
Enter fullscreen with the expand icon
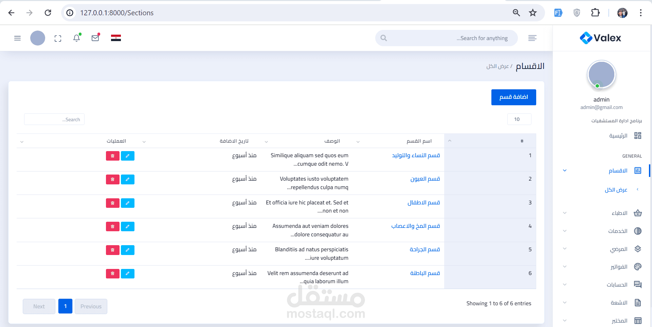tap(58, 38)
